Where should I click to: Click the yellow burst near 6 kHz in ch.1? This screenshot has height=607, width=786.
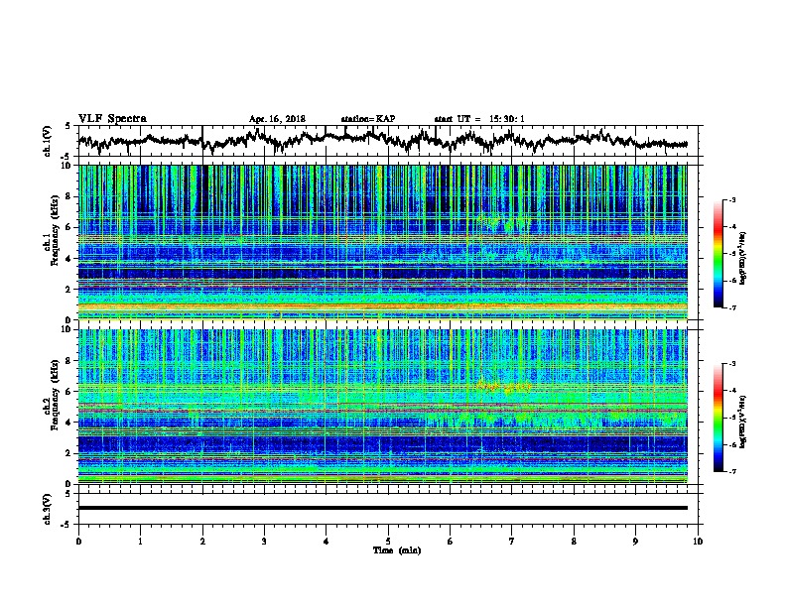(503, 222)
